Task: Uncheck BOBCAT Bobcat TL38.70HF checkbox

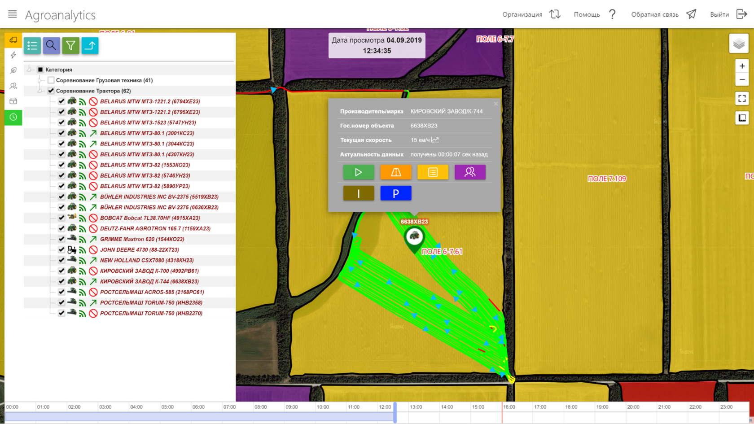Action: pyautogui.click(x=61, y=218)
